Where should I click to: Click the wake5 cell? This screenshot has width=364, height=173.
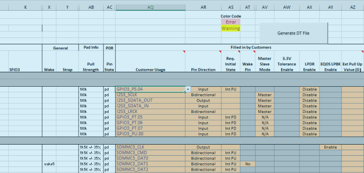[49, 164]
